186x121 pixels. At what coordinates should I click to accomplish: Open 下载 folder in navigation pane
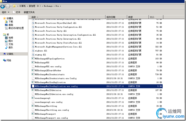(x=11, y=22)
